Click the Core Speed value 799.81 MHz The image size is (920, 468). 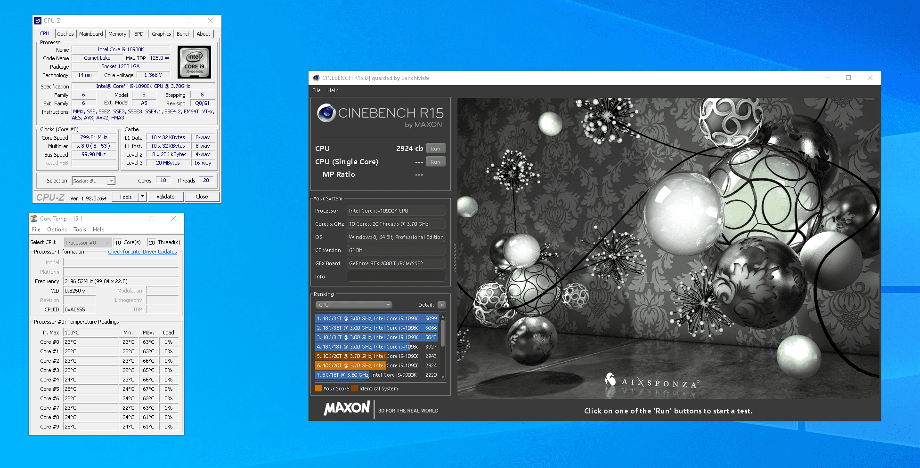click(x=94, y=138)
